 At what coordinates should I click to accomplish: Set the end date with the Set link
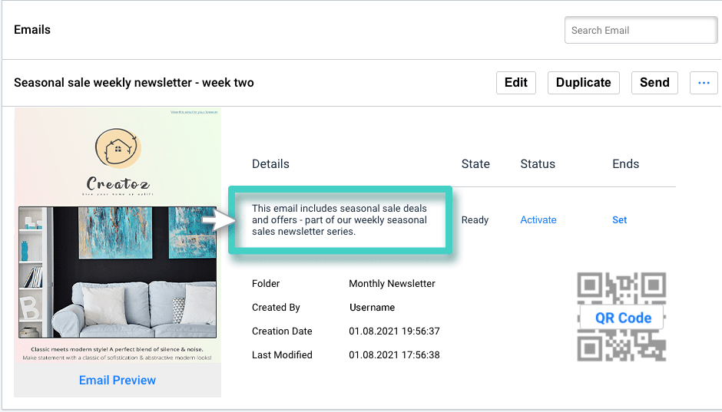[x=619, y=220]
